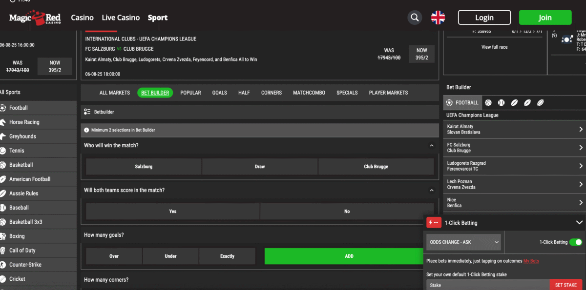Collapse the 'Who will win the match?' section
Viewport: 586px width, 290px height.
pos(431,145)
